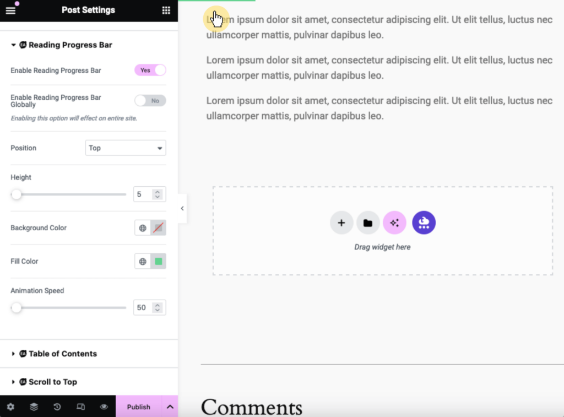Click the EA logo beside Table of Contents
This screenshot has height=417, width=564.
tap(23, 354)
